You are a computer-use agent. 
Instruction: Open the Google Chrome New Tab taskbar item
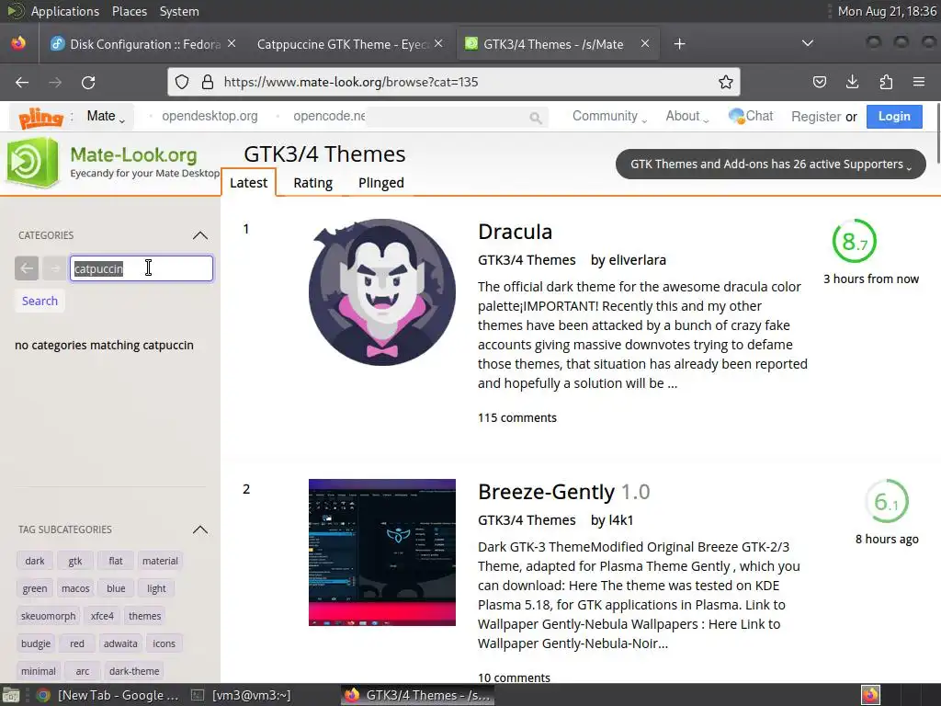coord(108,695)
